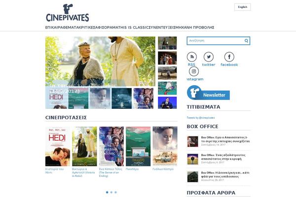Open Box Office article about Η Δουνκέρκη
Viewport: 296px width, 197px height.
[225, 174]
